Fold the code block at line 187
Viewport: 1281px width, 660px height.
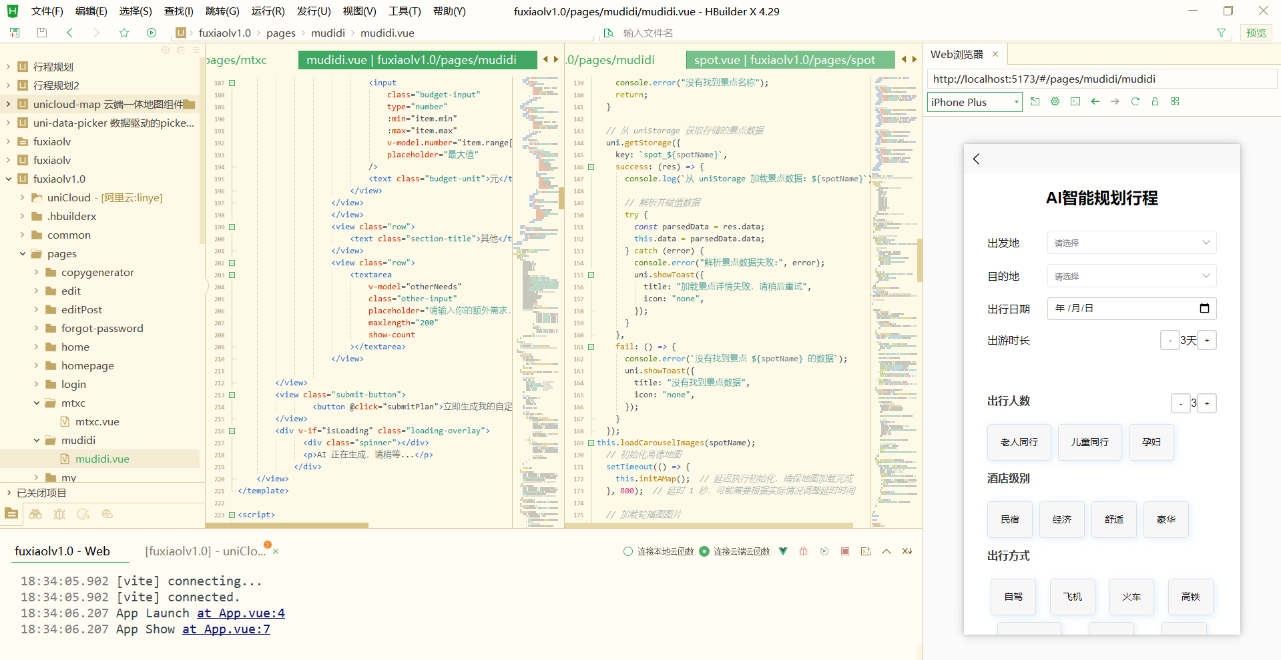232,83
